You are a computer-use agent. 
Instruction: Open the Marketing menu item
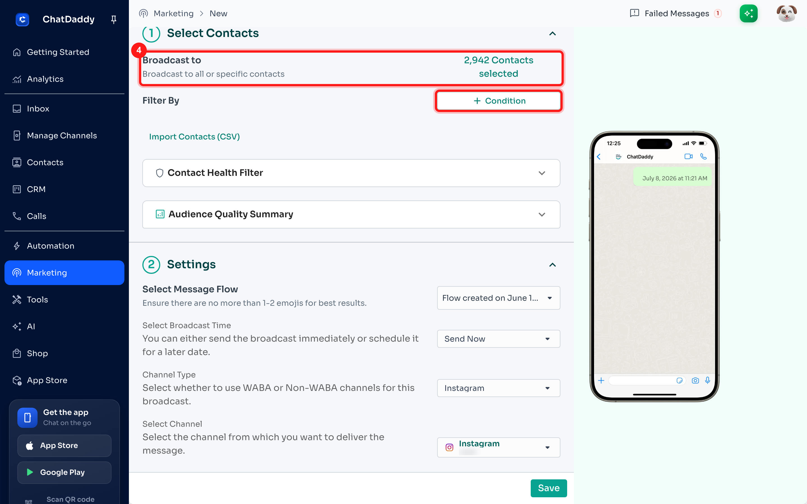(x=64, y=273)
